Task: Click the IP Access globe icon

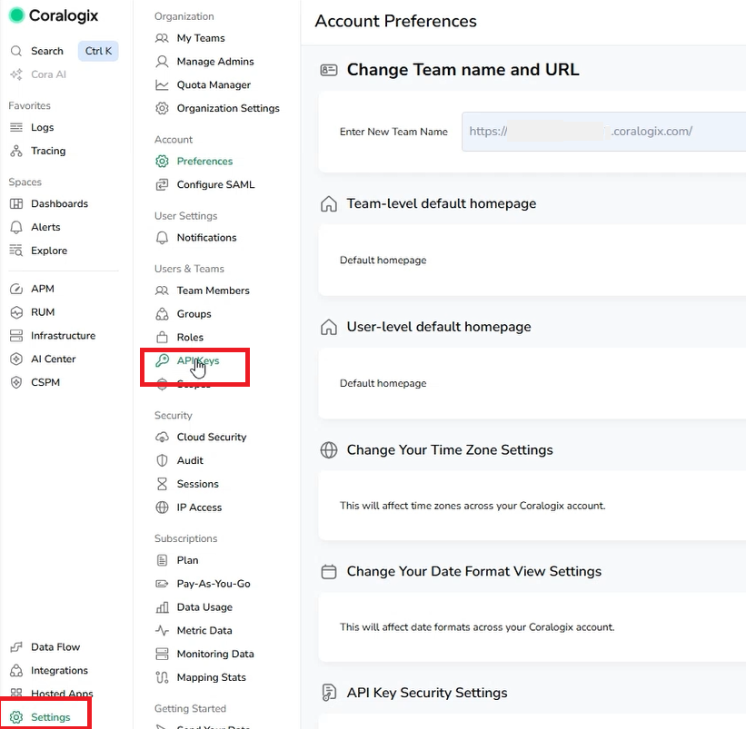Action: [x=162, y=507]
